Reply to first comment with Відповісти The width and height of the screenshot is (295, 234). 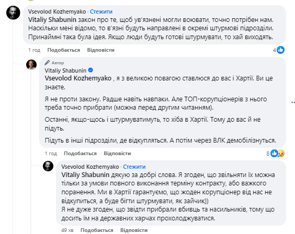100,50
